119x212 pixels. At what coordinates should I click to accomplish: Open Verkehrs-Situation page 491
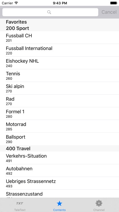coord(60,158)
